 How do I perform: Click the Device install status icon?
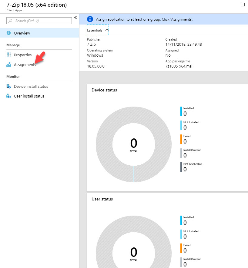point(8,86)
